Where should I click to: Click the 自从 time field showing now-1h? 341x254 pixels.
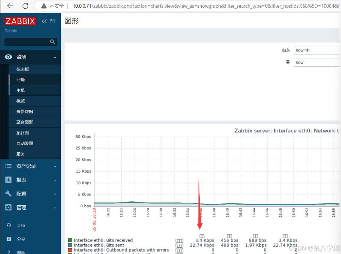(x=317, y=50)
